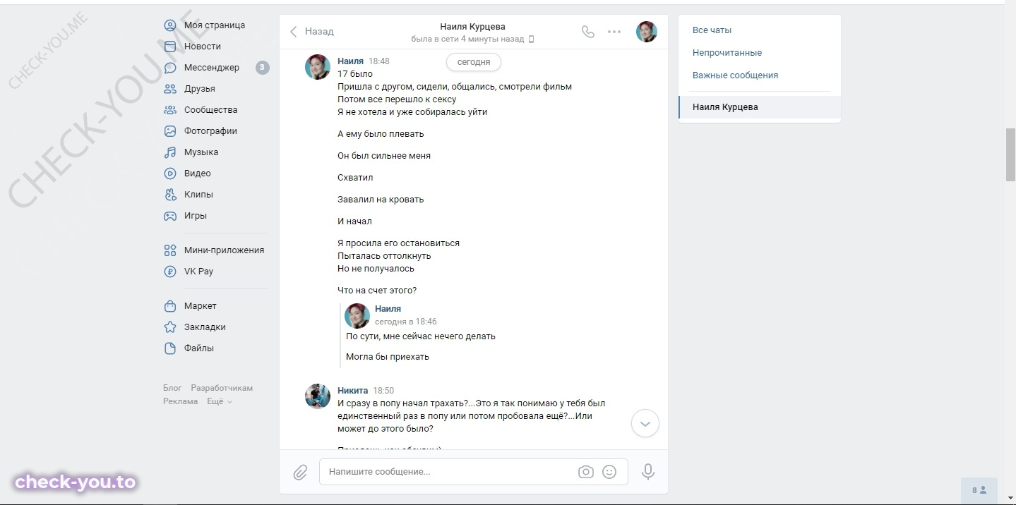Open the Игры games icon
1016x505 pixels.
click(x=170, y=216)
